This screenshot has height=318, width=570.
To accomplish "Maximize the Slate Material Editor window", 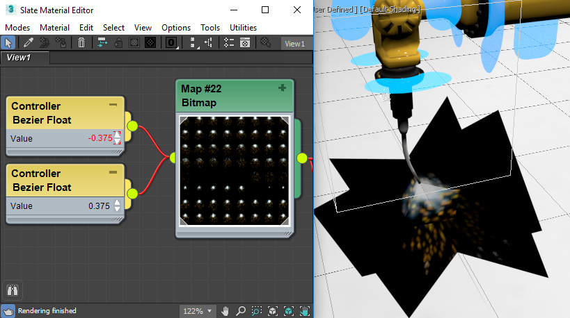I will pos(265,10).
